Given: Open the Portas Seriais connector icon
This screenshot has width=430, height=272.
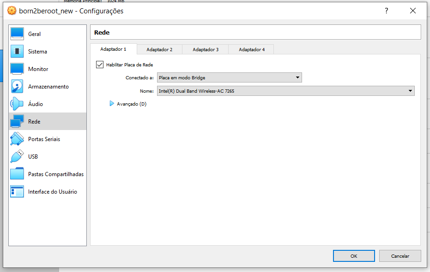Looking at the screenshot, I should click(x=17, y=139).
